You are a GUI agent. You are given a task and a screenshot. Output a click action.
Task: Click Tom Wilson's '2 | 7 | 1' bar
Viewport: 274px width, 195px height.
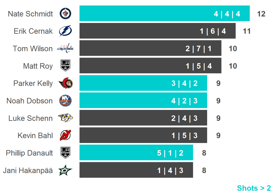pyautogui.click(x=150, y=49)
